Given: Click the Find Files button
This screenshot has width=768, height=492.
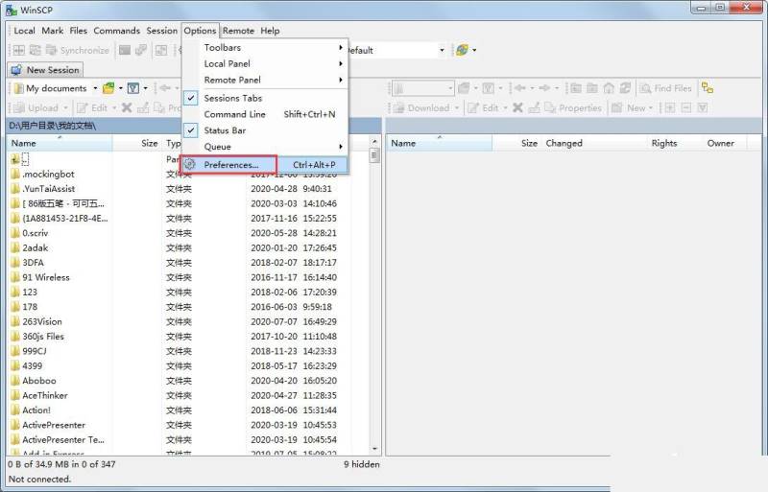Looking at the screenshot, I should (x=665, y=88).
